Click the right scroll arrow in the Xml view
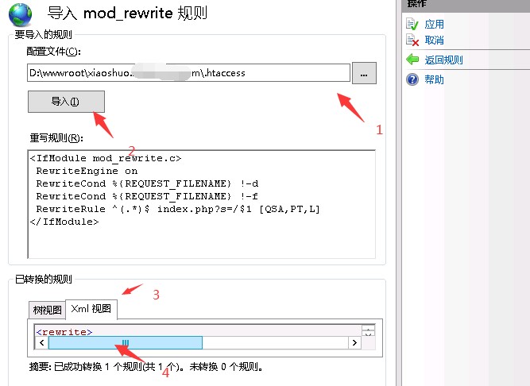 click(354, 342)
